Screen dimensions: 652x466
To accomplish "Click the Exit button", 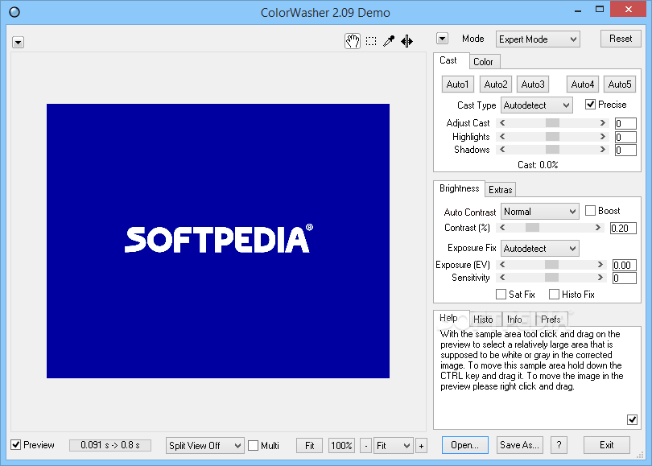I will point(606,445).
